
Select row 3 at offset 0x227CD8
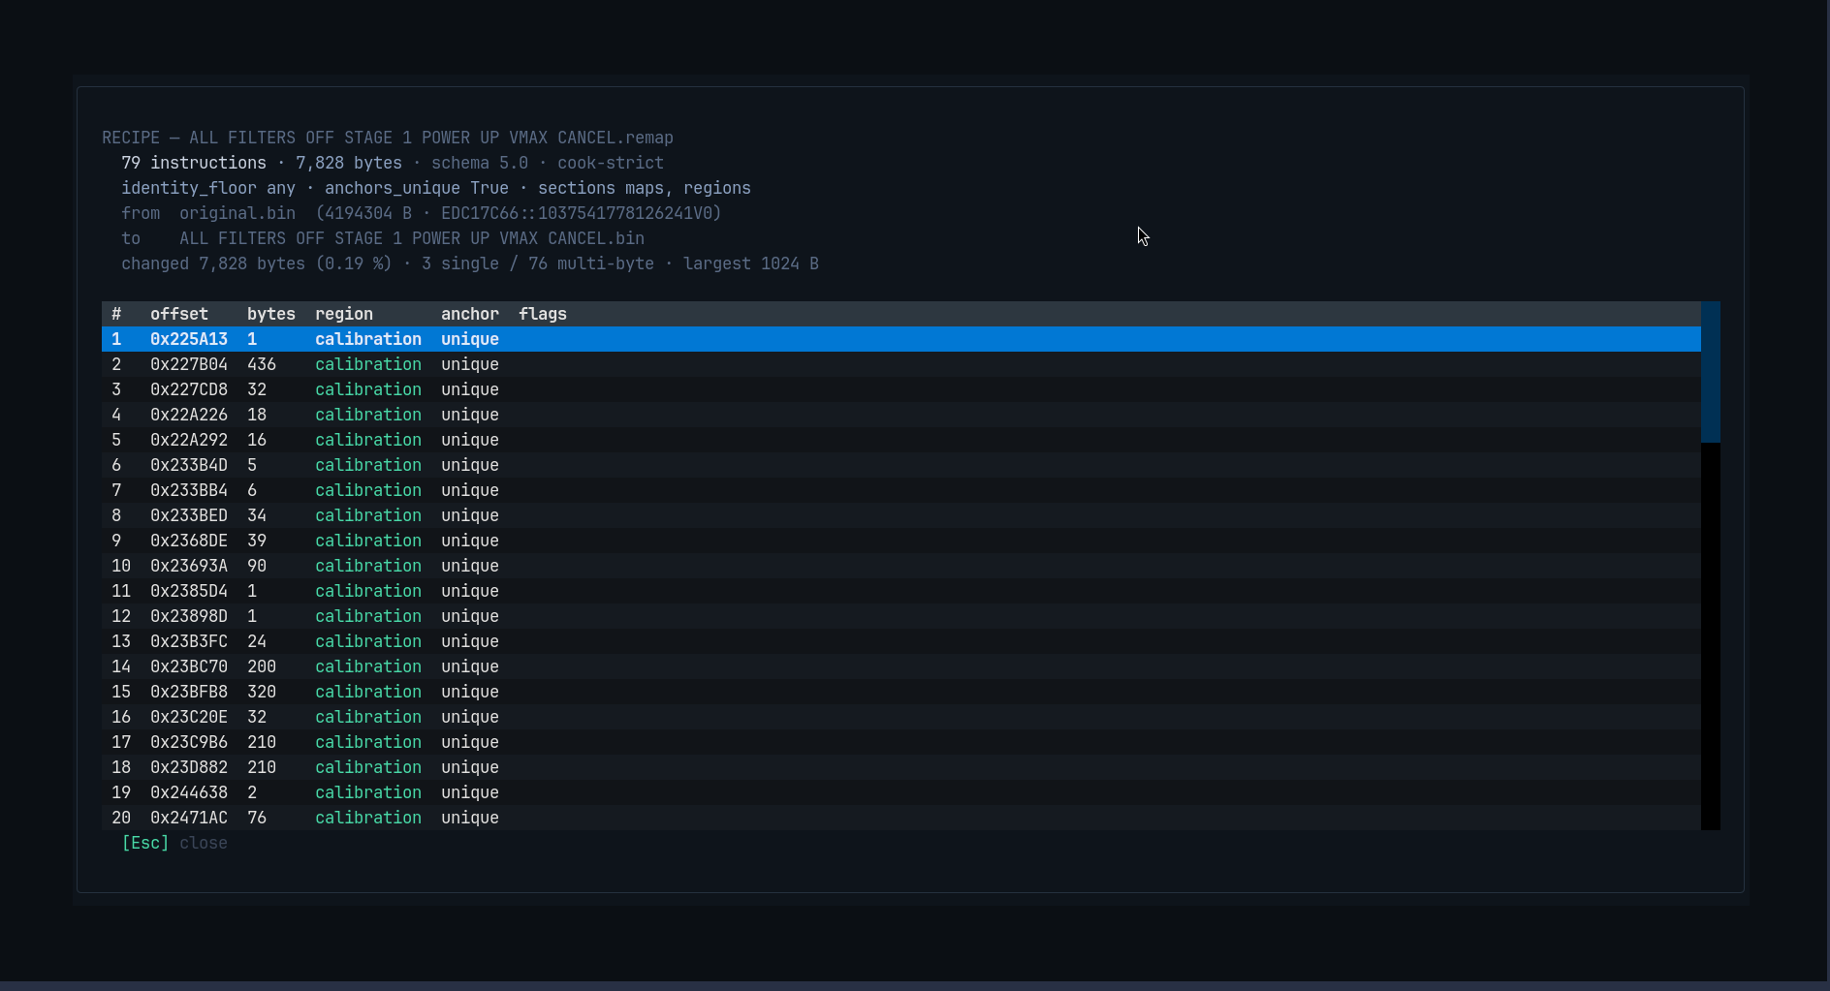point(900,389)
